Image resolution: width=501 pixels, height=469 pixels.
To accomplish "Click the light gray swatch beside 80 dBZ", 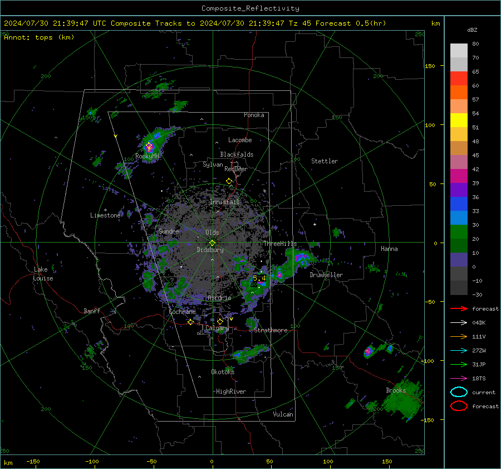I will point(459,51).
